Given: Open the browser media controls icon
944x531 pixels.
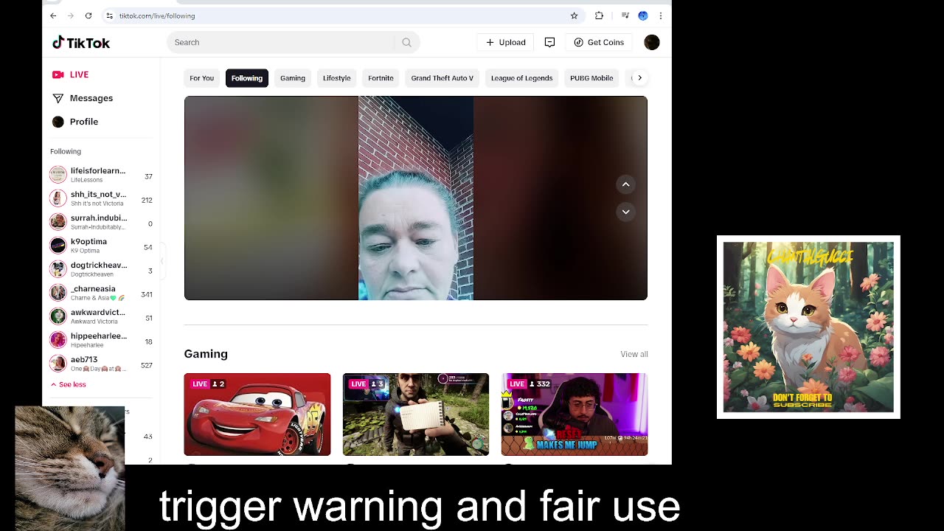Looking at the screenshot, I should (625, 15).
